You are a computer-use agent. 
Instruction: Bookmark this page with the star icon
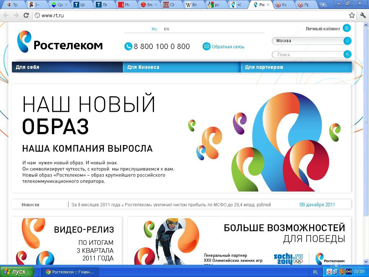coord(352,16)
